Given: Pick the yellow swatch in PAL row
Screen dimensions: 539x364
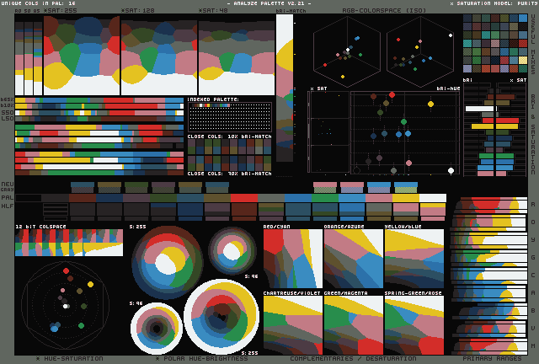Looking at the screenshot, I should click(x=405, y=198).
